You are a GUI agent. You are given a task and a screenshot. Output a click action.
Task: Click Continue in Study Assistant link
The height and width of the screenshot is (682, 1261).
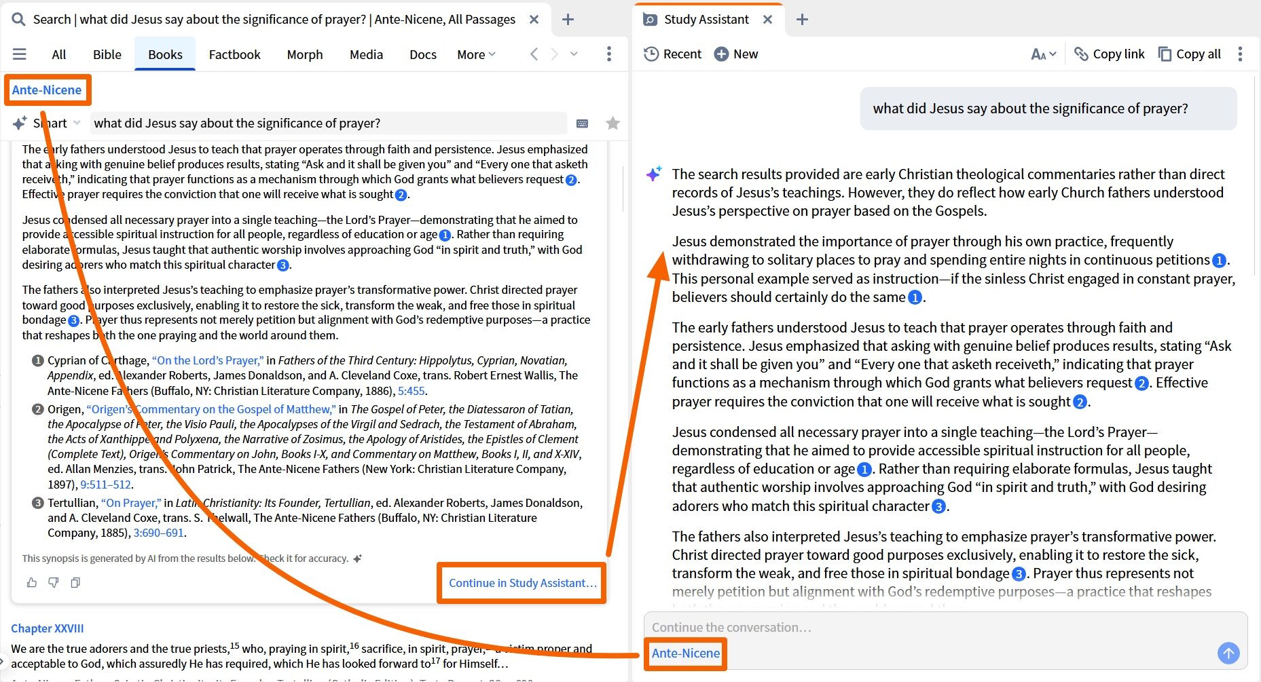coord(523,583)
